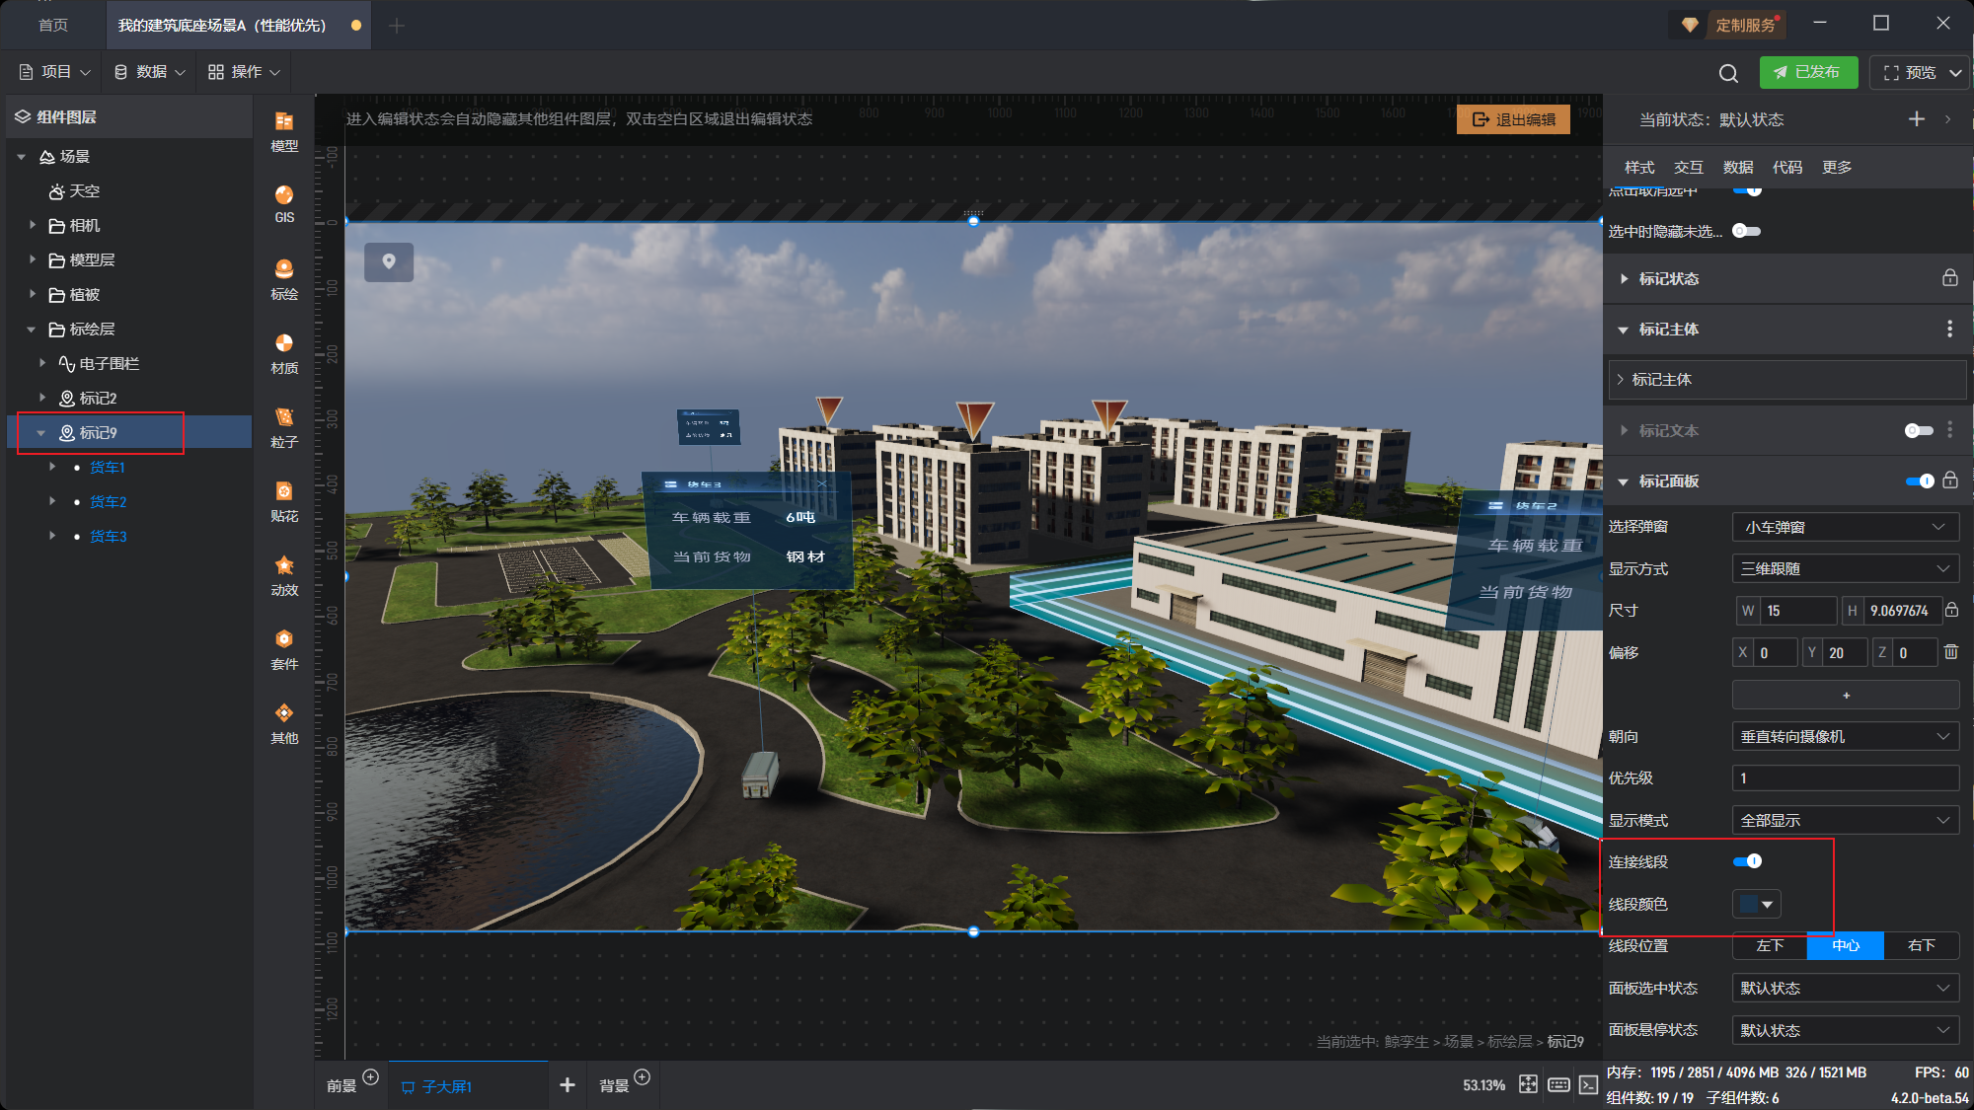Click the map marker icon in viewport

click(389, 261)
